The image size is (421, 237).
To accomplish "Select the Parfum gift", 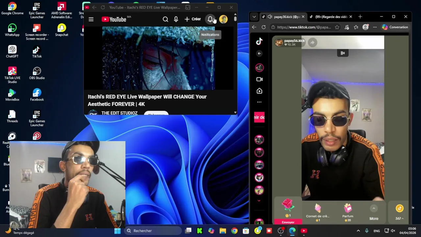I will click(x=348, y=212).
